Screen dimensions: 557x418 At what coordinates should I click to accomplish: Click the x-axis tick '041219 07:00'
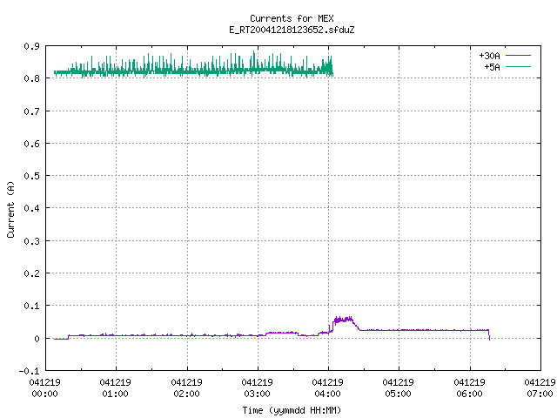click(540, 388)
